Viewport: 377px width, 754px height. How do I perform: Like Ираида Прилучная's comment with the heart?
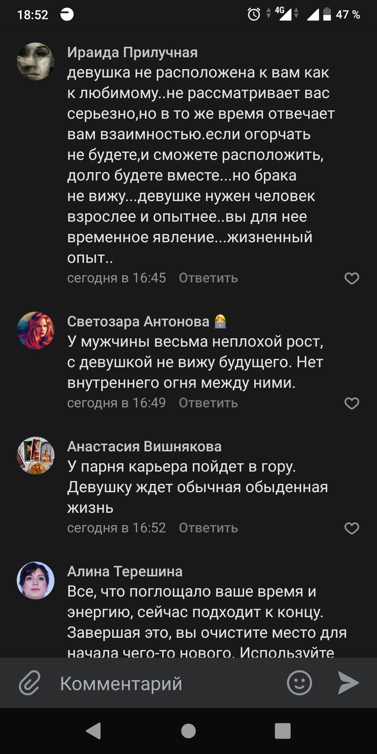pyautogui.click(x=352, y=278)
